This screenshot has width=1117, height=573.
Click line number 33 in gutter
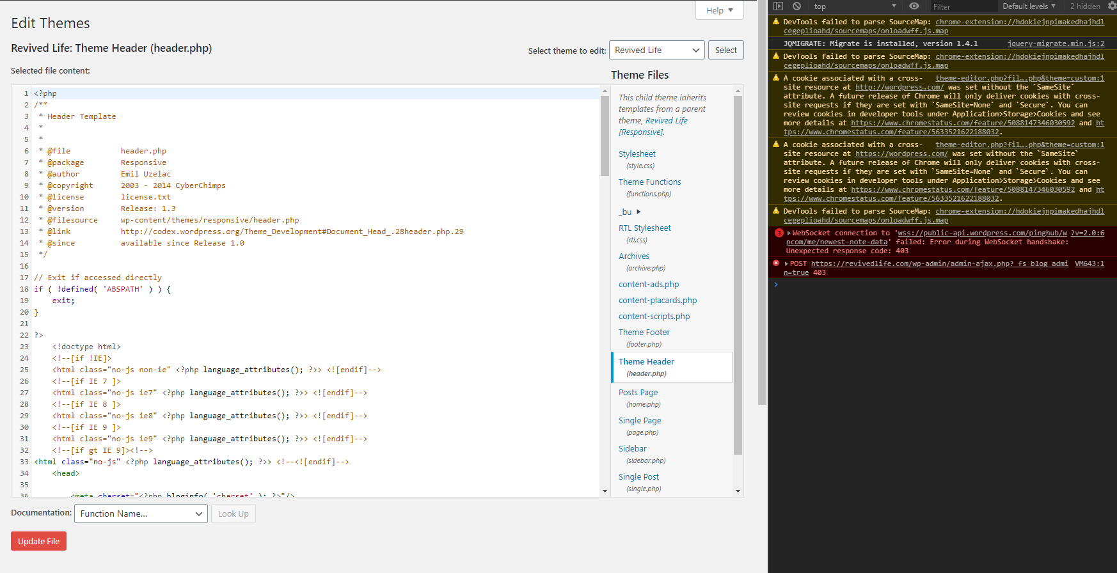click(x=24, y=462)
